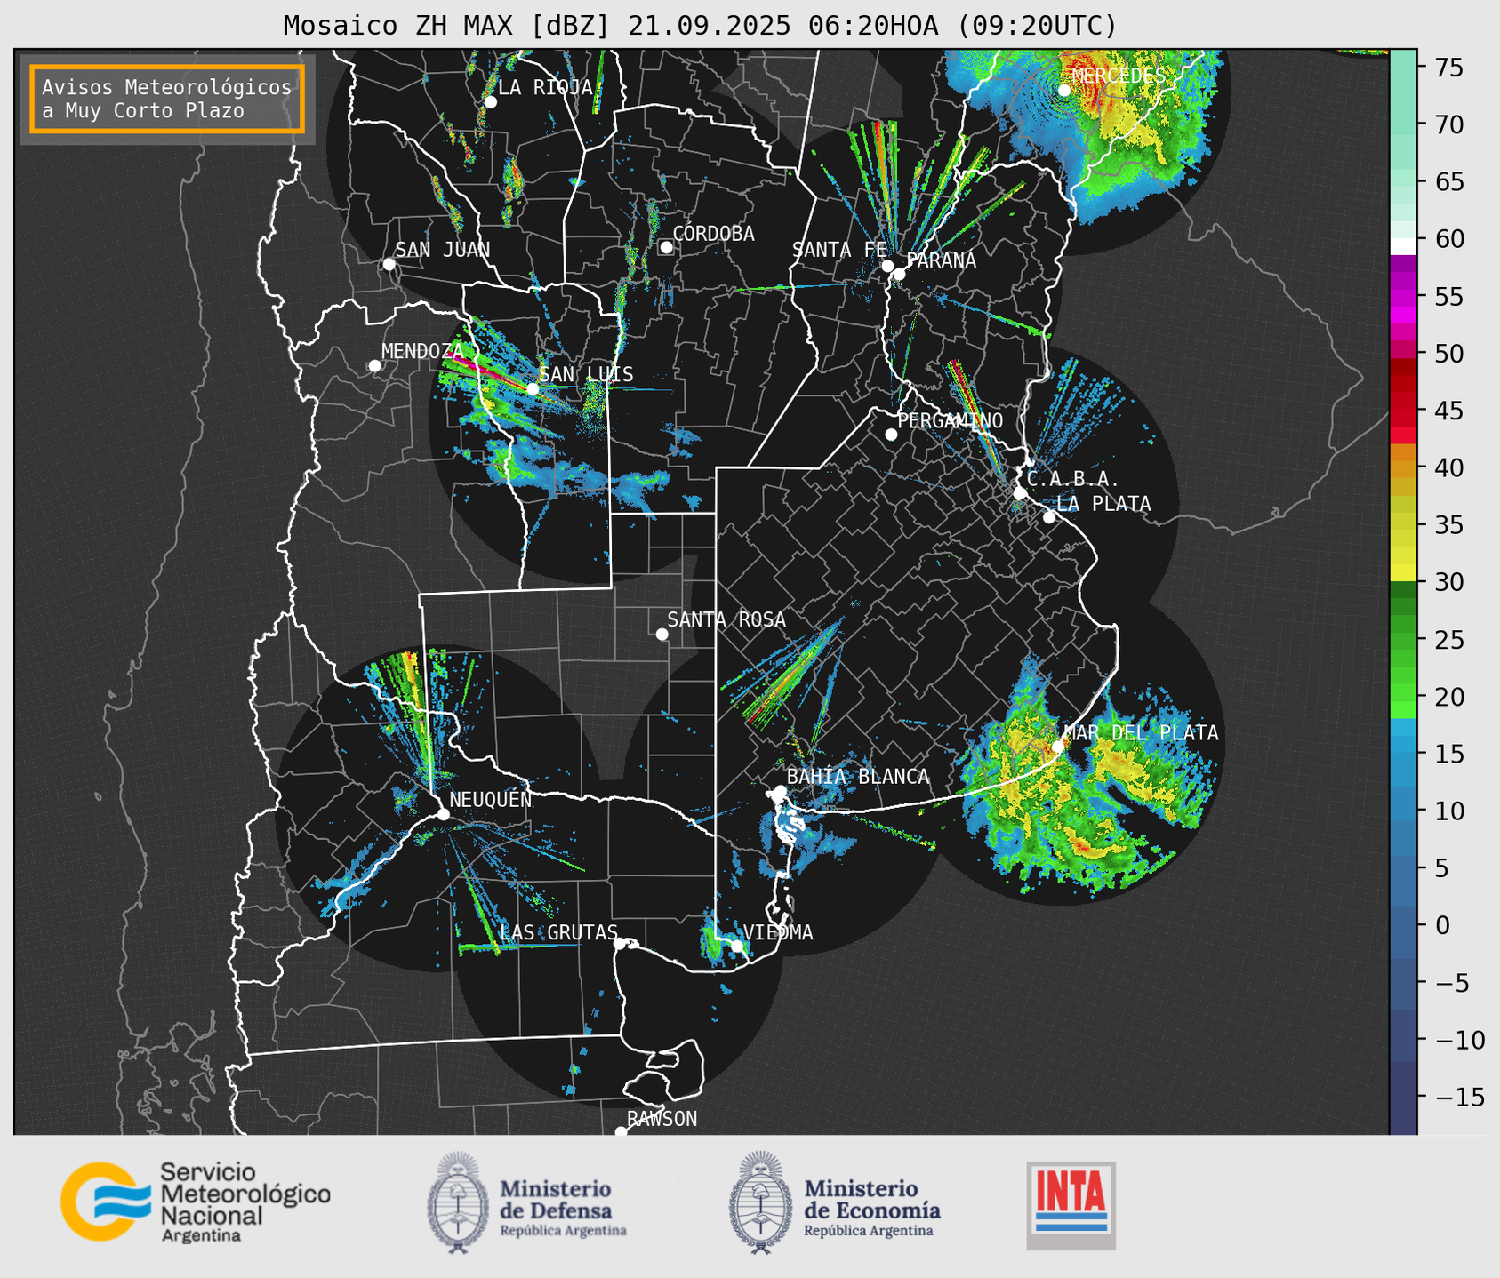1500x1278 pixels.
Task: Select the RAWSON city label
Action: [x=662, y=1119]
